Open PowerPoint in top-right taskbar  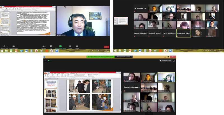coord(130,51)
